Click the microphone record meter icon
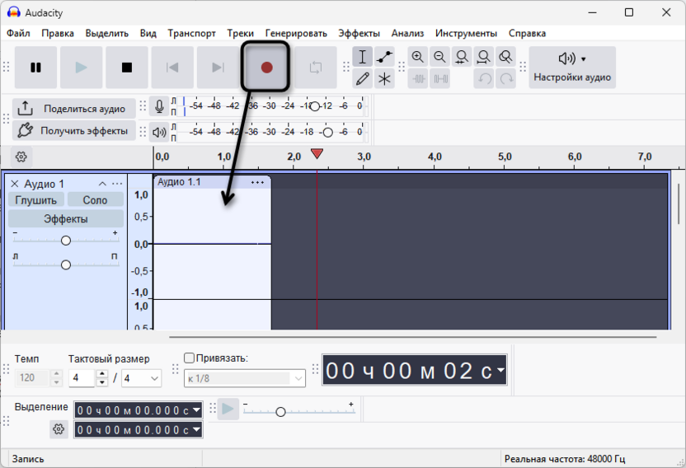Viewport: 686px width, 468px height. coord(158,106)
